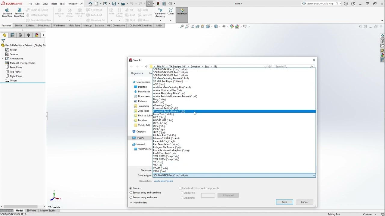Open the File menu
This screenshot has width=385, height=216.
pyautogui.click(x=30, y=4)
